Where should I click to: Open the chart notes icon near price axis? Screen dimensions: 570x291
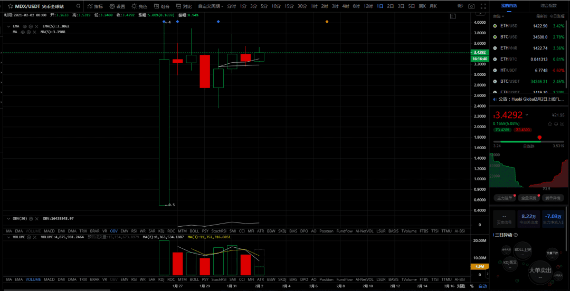coord(453,16)
